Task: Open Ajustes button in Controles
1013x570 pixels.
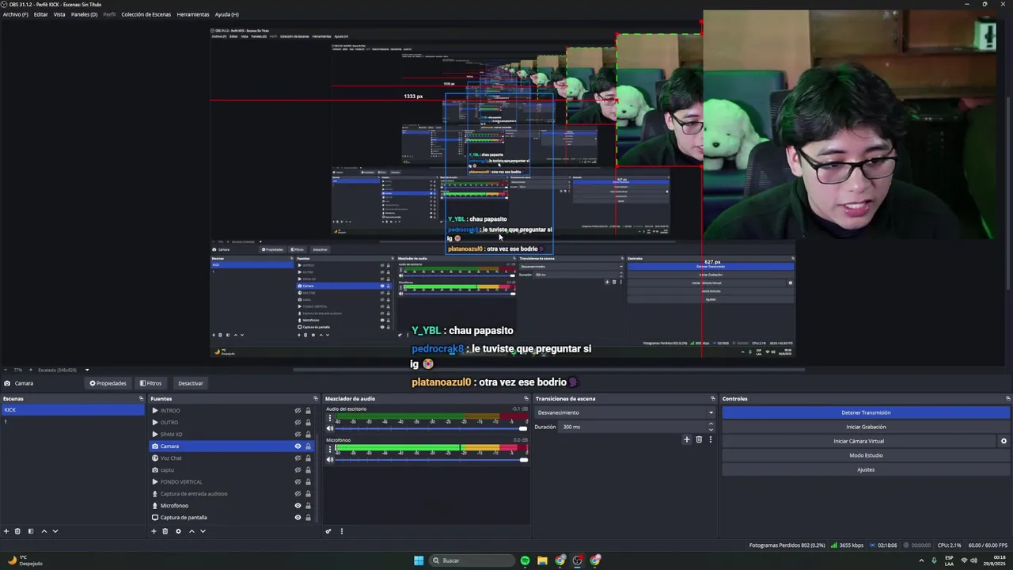Action: click(866, 469)
